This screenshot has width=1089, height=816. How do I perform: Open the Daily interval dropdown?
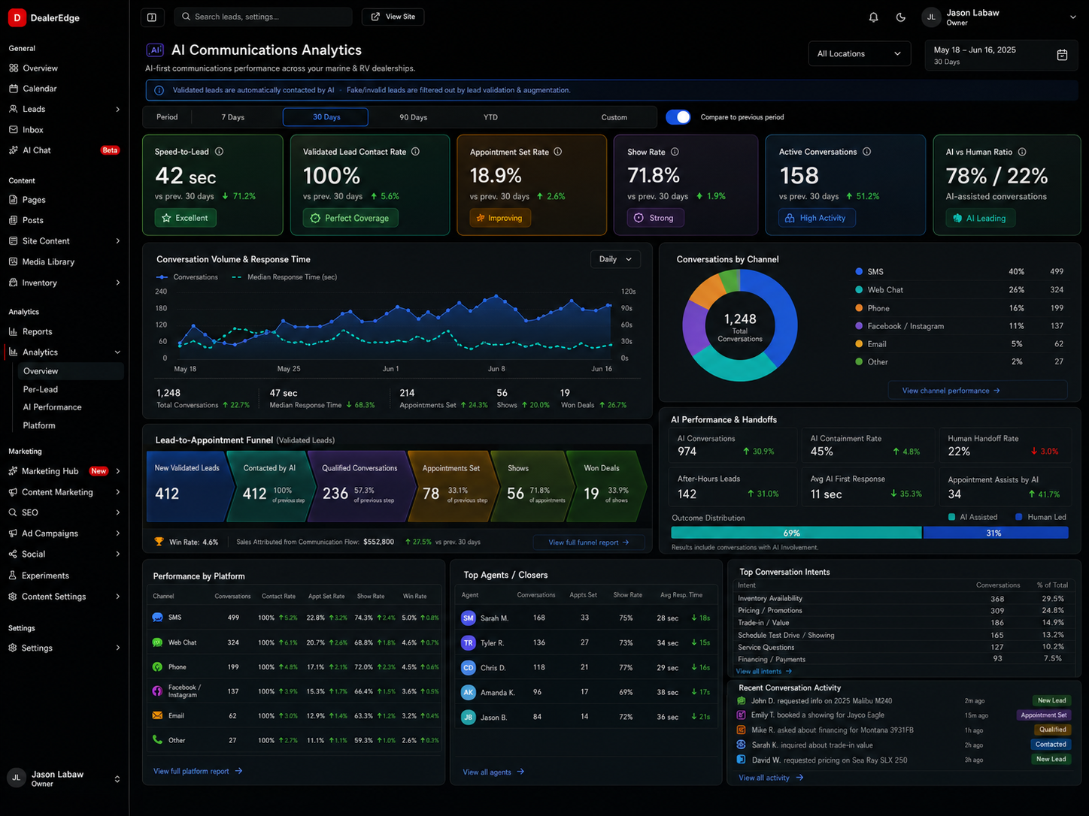[x=615, y=259]
